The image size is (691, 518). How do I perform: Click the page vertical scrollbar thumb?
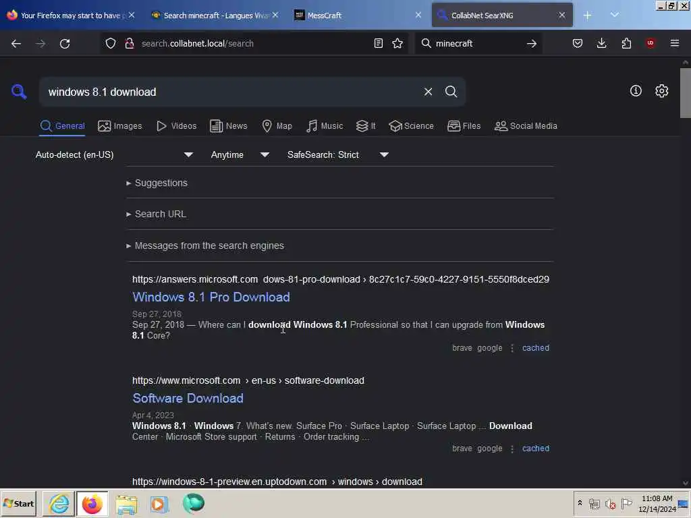[685, 93]
